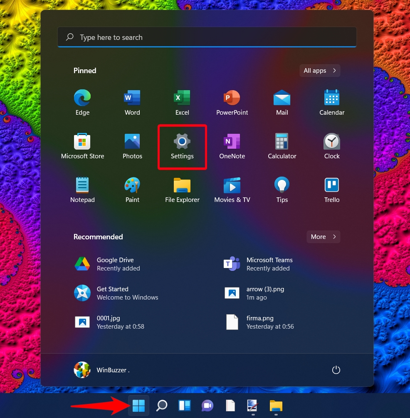Expand the All apps list
Viewport: 410px width, 418px height.
(x=319, y=71)
